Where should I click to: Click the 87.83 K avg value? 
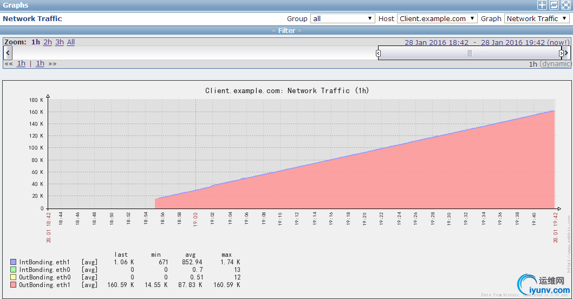click(190, 285)
